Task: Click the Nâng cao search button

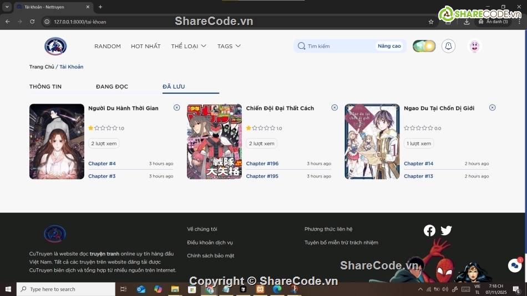Action: point(389,46)
